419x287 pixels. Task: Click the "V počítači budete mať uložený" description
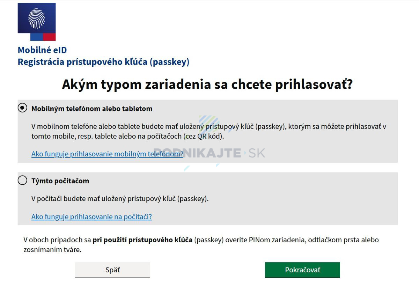coord(120,199)
